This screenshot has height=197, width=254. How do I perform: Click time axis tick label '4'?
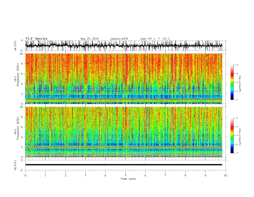coord(105,175)
